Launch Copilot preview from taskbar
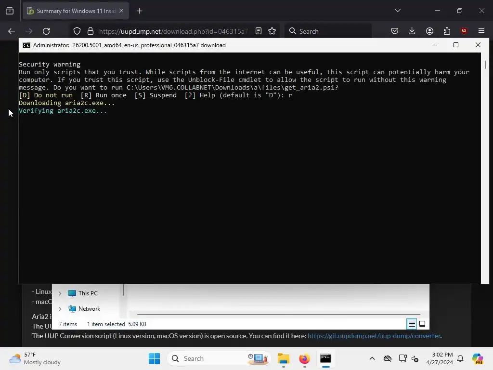Image resolution: width=493 pixels, height=370 pixels. 478,358
